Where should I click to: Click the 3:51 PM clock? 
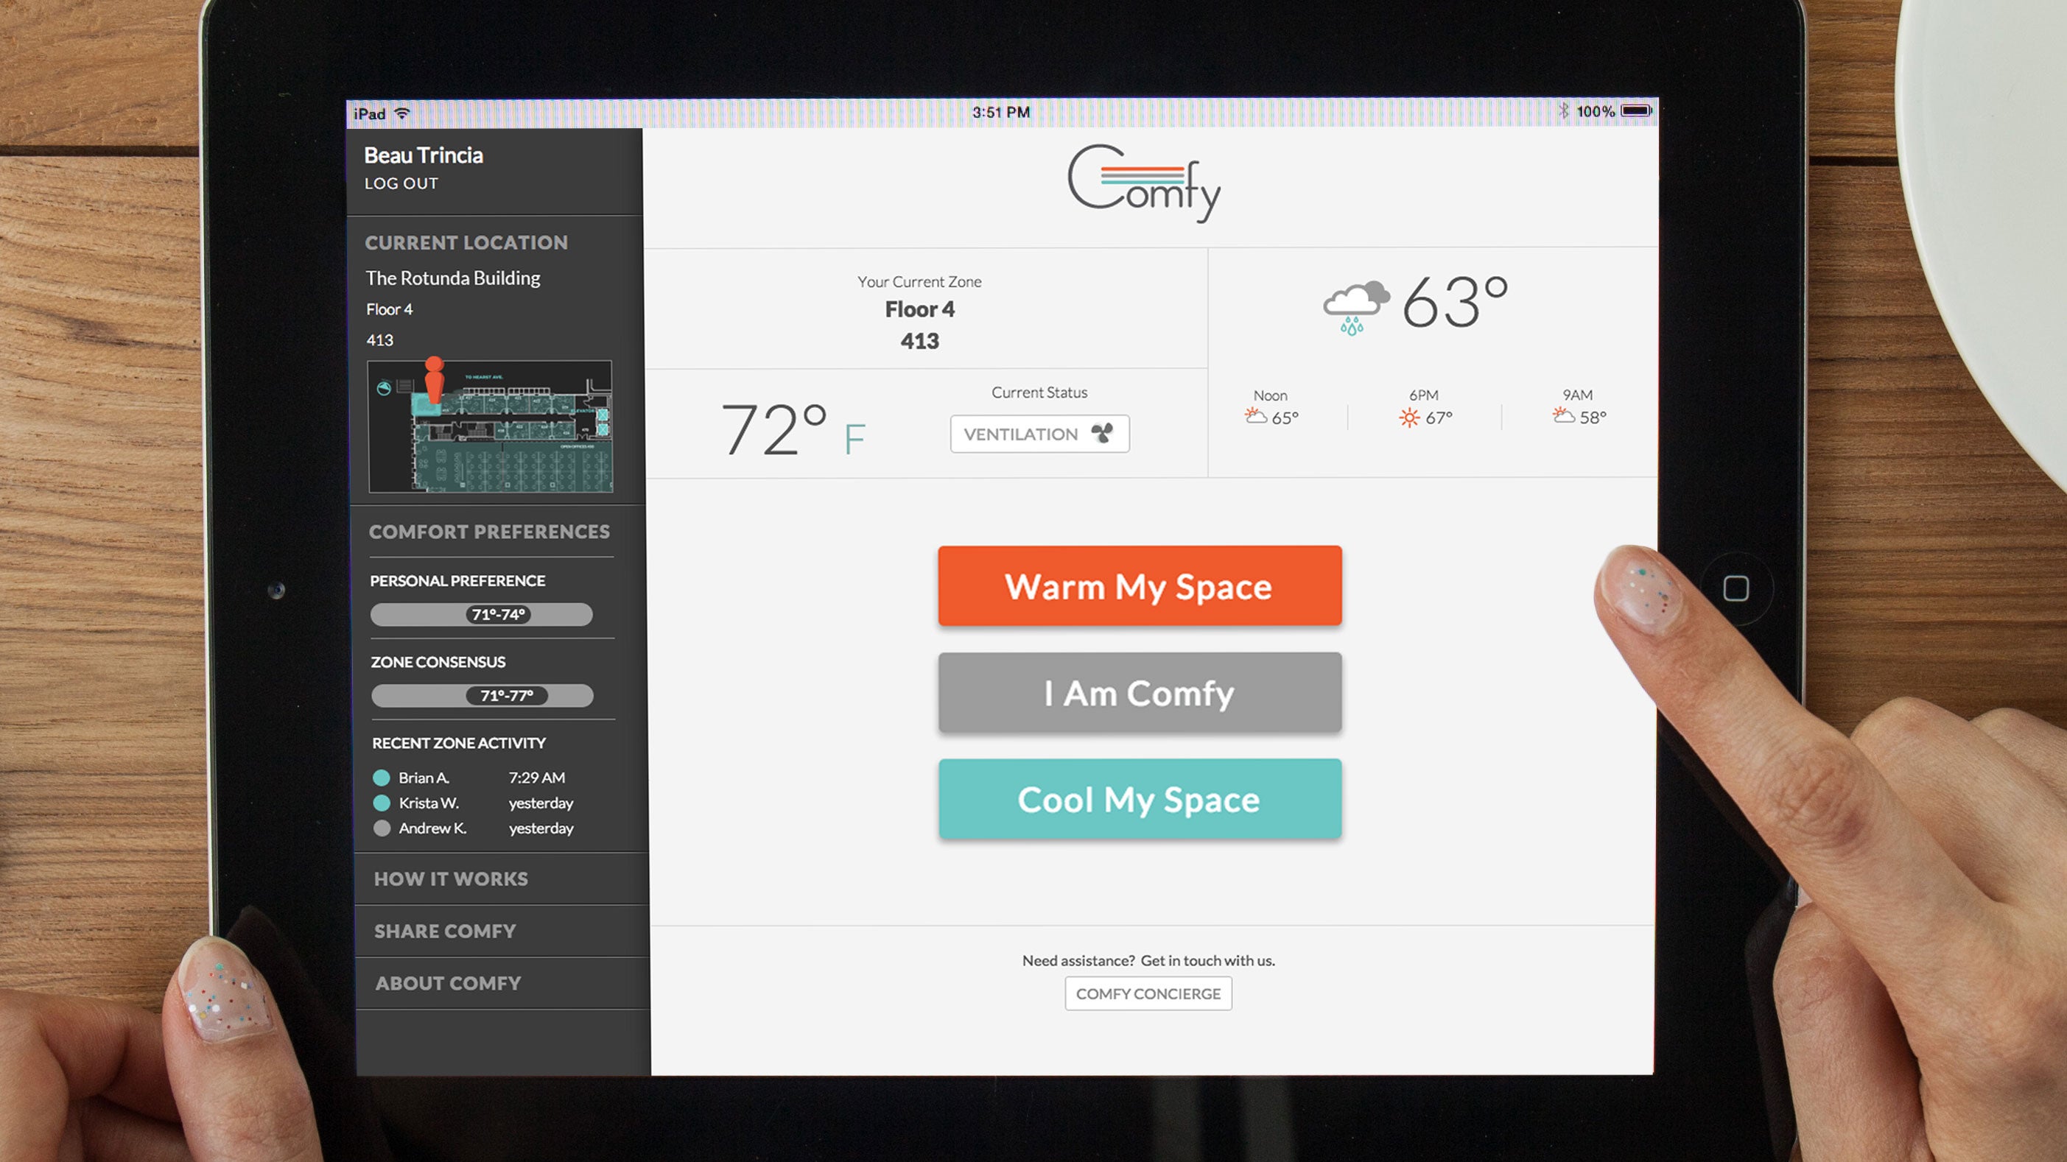click(1000, 112)
